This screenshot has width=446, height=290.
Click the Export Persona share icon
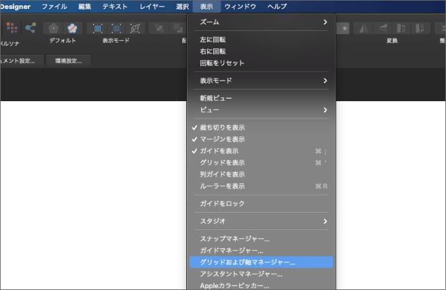(30, 28)
